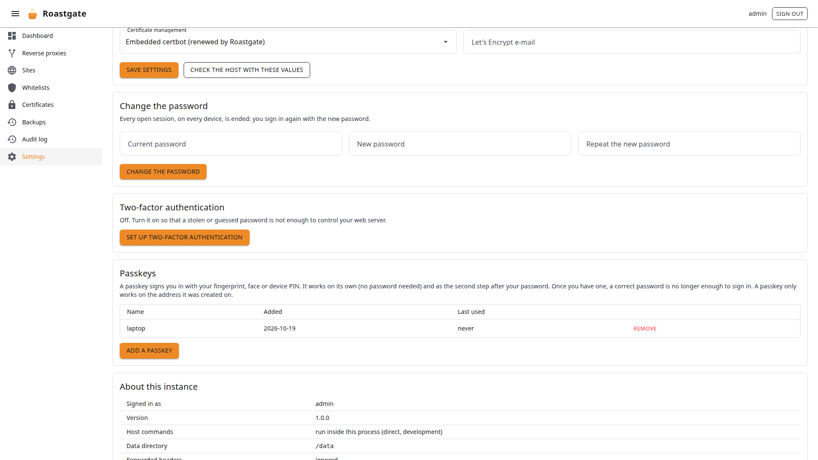
Task: Open the Certificates page
Action: (51, 105)
